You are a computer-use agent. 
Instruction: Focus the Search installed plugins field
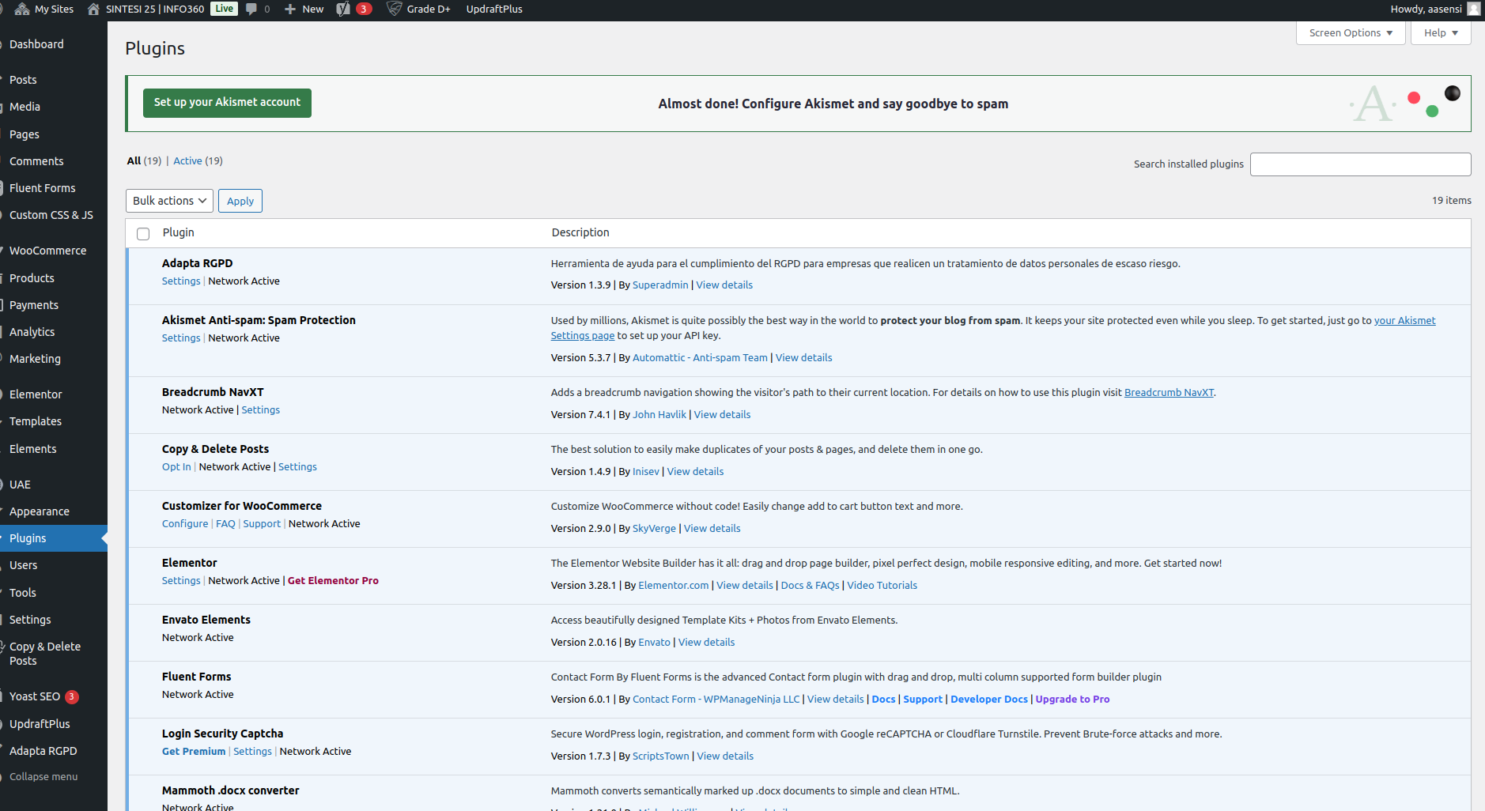(1360, 164)
